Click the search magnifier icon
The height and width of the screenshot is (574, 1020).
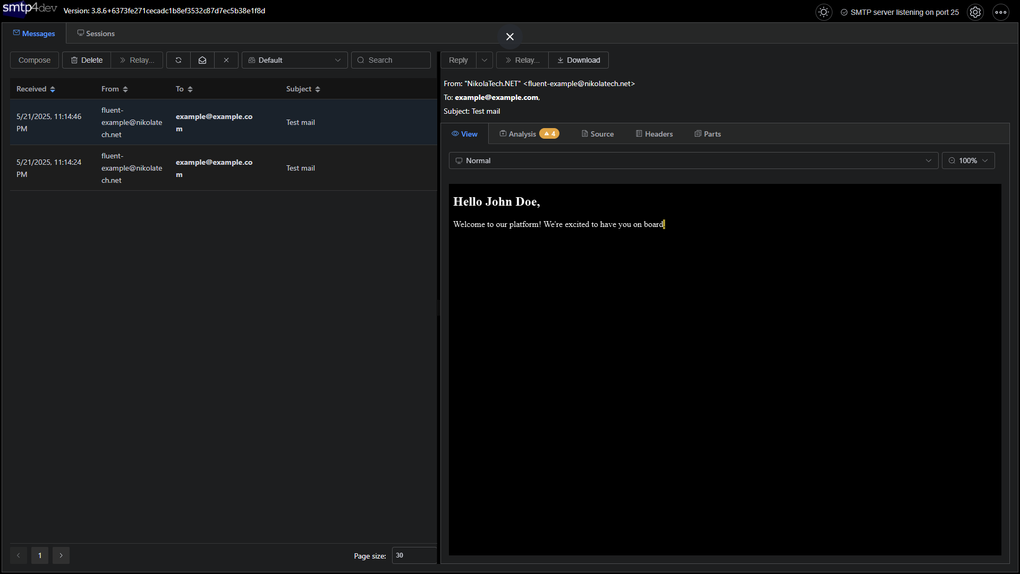click(x=361, y=60)
